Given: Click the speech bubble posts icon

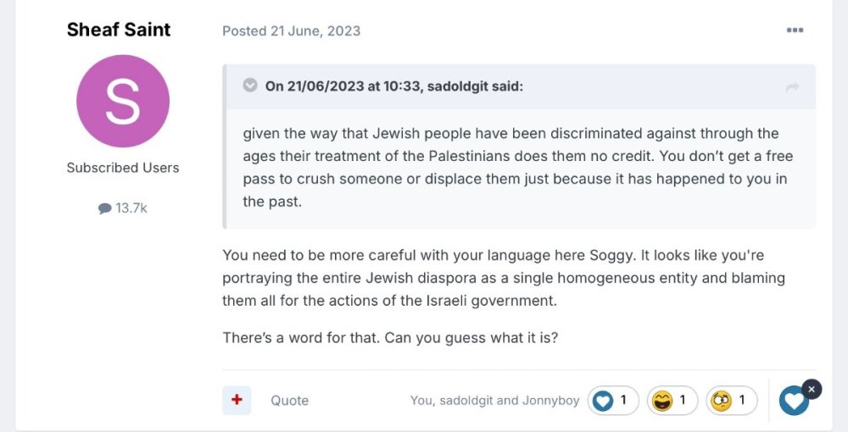Looking at the screenshot, I should 104,208.
